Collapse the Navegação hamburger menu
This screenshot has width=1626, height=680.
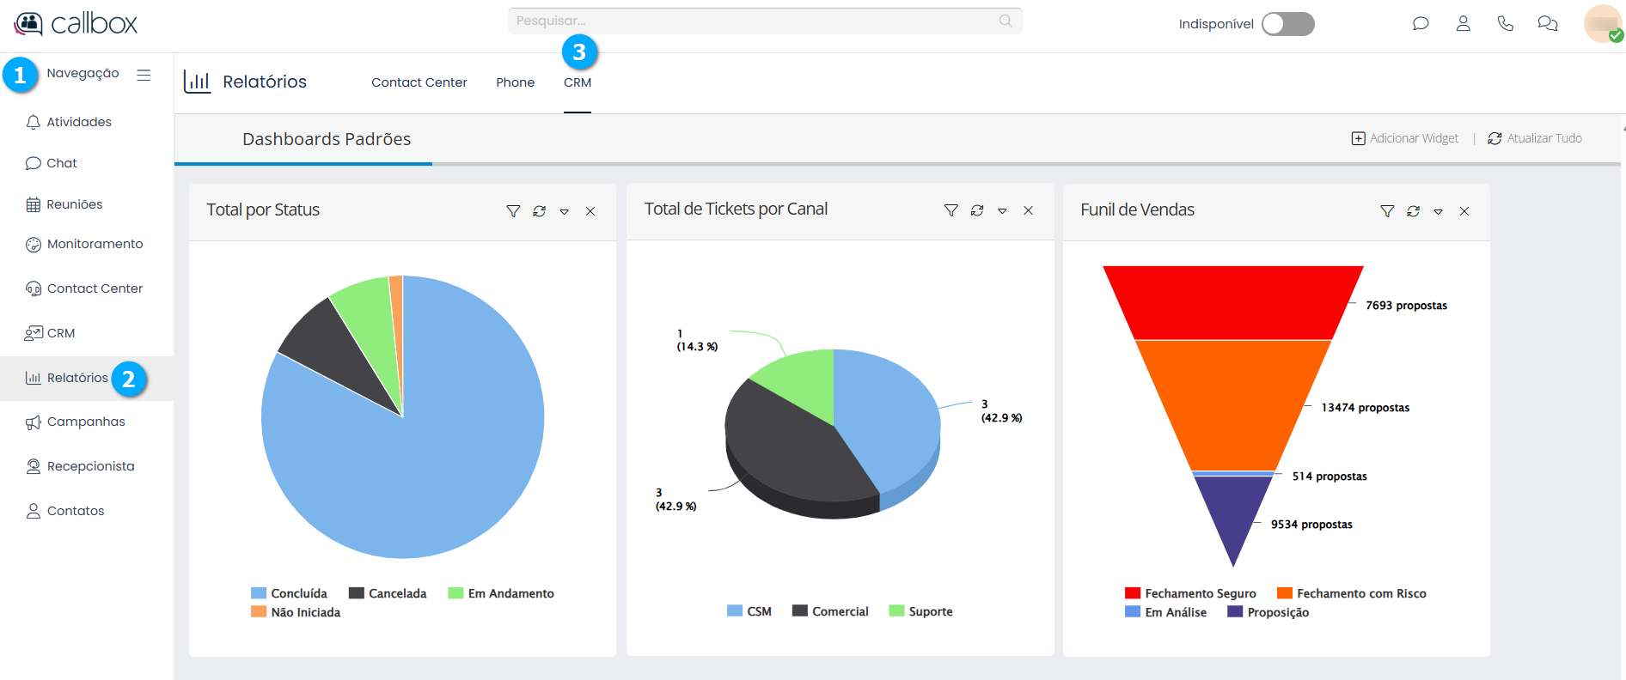(144, 75)
